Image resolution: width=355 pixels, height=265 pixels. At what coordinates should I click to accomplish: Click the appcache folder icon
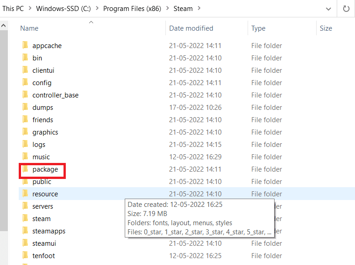26,45
